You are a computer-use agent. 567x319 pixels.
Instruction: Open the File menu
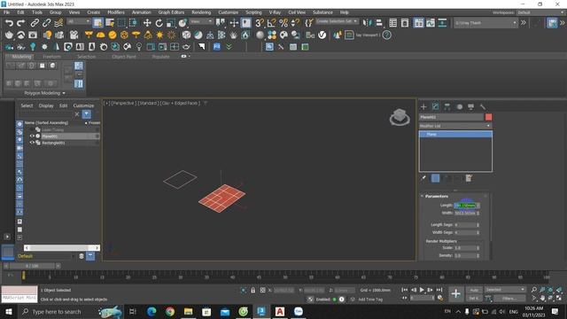(6, 12)
